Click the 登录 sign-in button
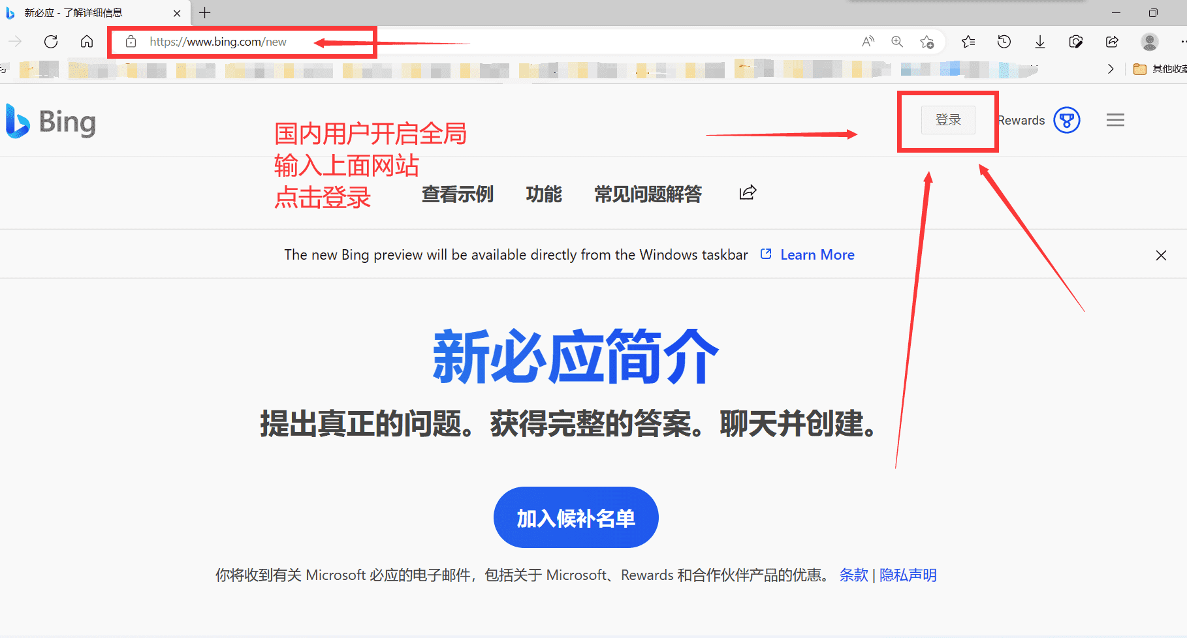The width and height of the screenshot is (1187, 638). pyautogui.click(x=948, y=120)
